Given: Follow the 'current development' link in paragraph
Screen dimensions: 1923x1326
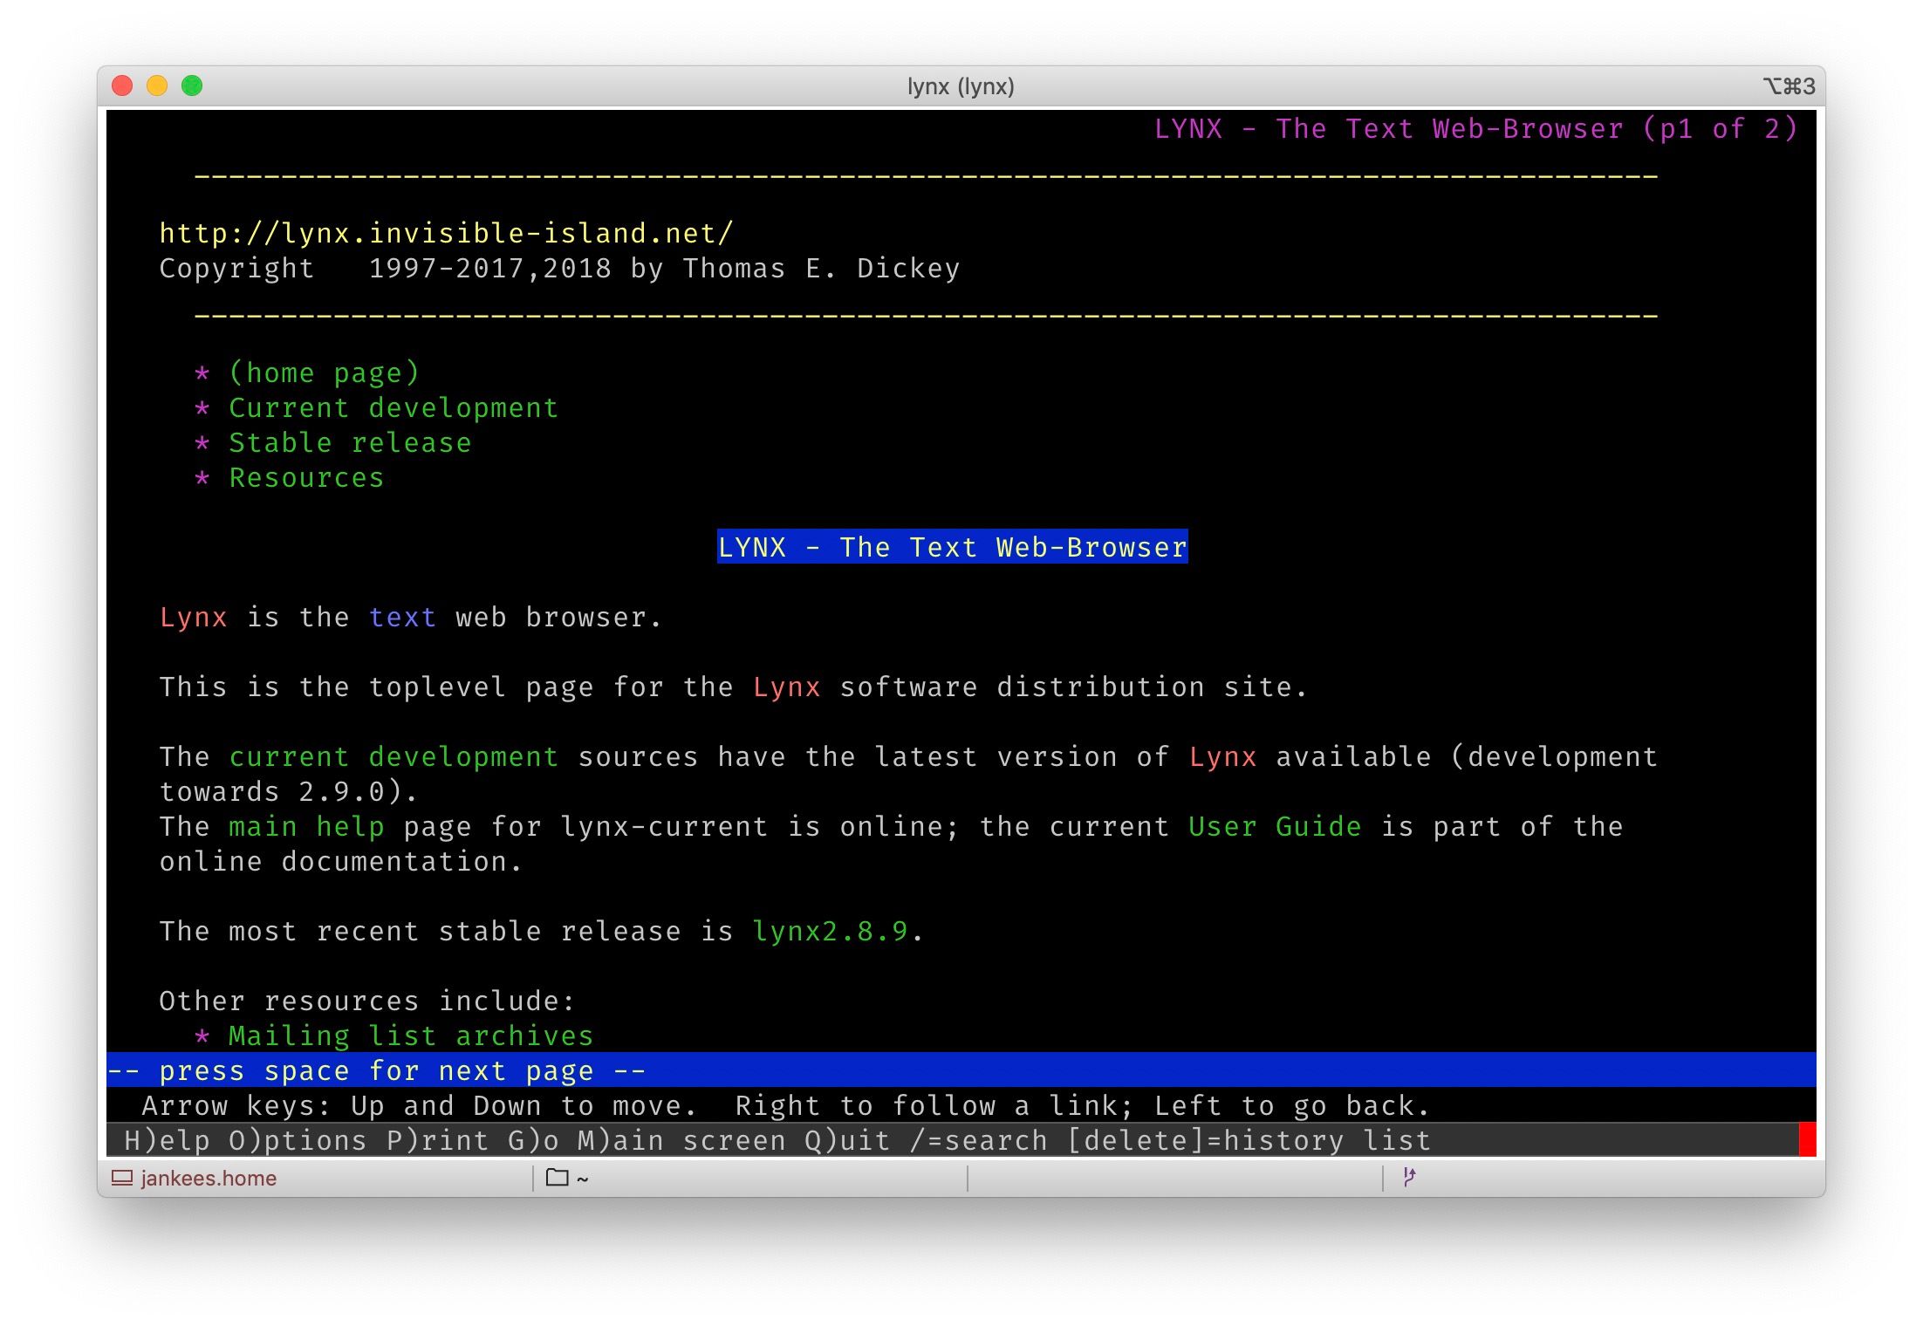Looking at the screenshot, I should [x=393, y=757].
